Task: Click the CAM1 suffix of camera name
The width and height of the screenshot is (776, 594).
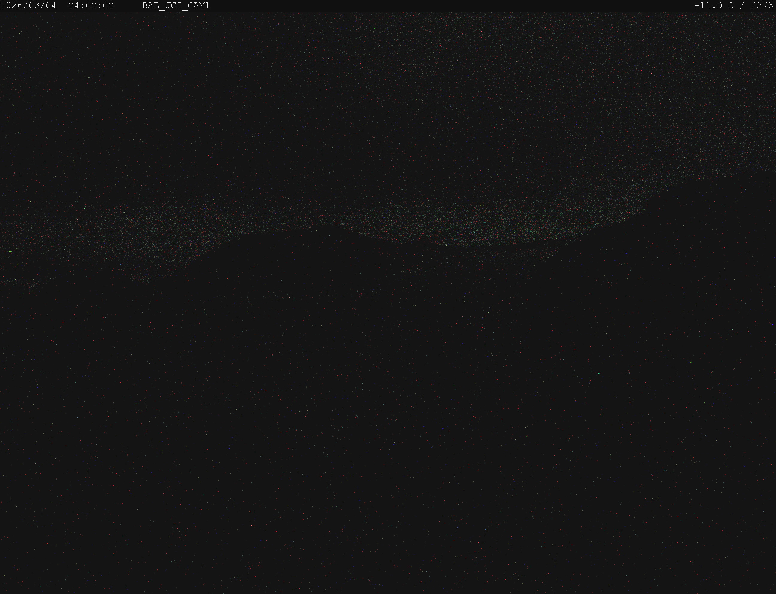Action: point(199,6)
